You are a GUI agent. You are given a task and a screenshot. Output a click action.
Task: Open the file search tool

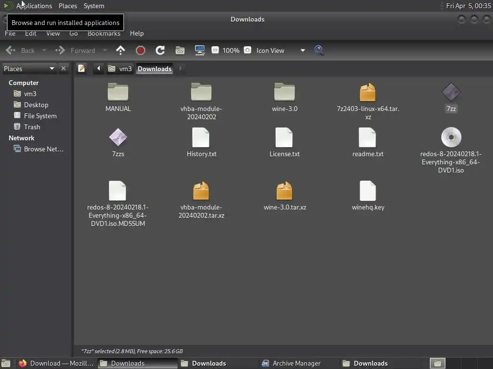[319, 50]
